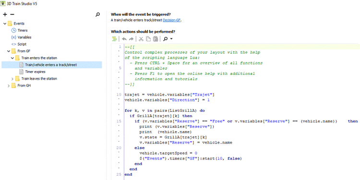Screen dimensions: 360x180
Task: Click the 'if GrillA[trajet][k] then' line
Action: [161, 116]
